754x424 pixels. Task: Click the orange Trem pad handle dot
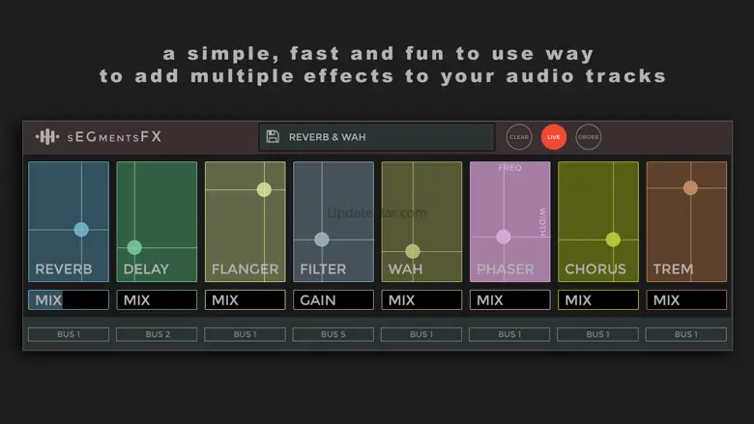tap(690, 187)
